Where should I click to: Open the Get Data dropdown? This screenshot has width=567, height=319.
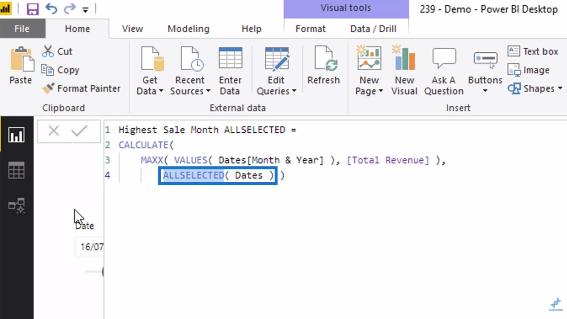tap(150, 91)
